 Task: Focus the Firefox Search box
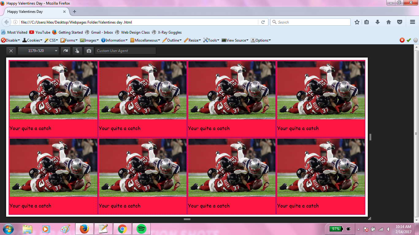click(x=310, y=22)
